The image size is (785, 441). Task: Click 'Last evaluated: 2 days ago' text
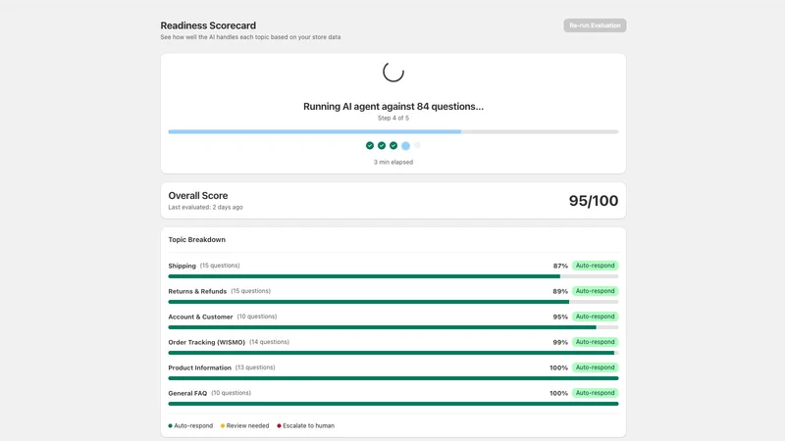click(205, 207)
